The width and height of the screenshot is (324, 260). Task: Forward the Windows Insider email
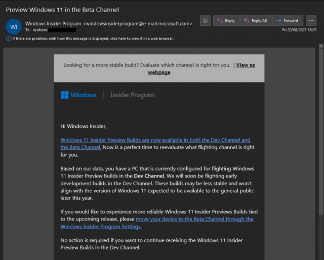tap(288, 21)
